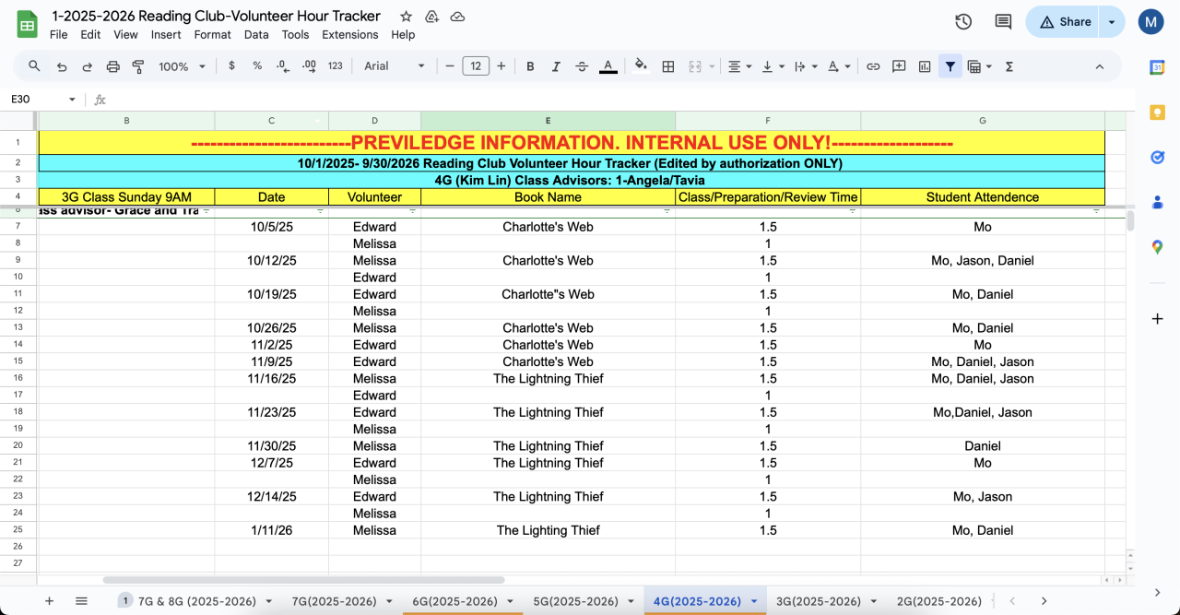Viewport: 1180px width, 615px height.
Task: Star this spreadsheet
Action: pyautogui.click(x=406, y=17)
